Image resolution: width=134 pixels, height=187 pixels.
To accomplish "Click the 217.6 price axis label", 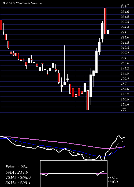I will (x=125, y=37).
